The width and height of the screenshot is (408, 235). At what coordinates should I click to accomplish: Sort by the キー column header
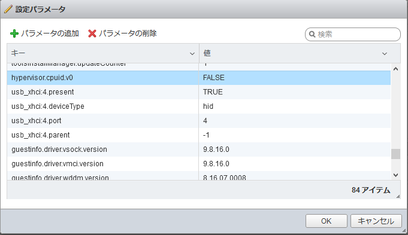point(103,53)
